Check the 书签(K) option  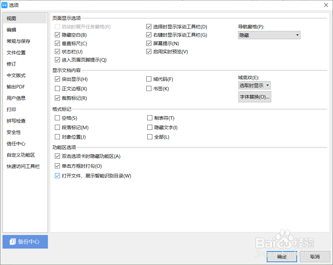[x=149, y=88]
